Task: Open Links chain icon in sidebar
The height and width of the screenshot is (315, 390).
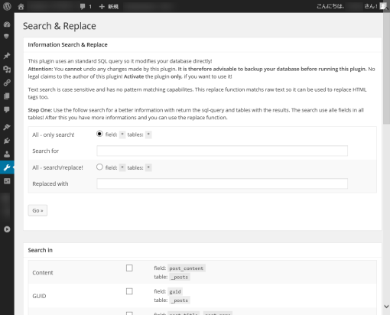Action: click(x=7, y=83)
